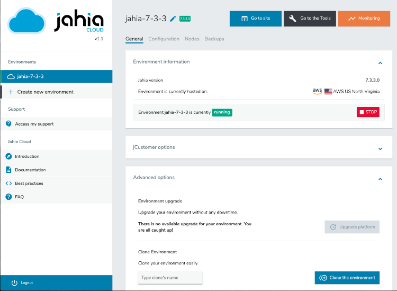Screen dimensions: 397x291
Task: Click Create new environment
Action: tap(56, 92)
